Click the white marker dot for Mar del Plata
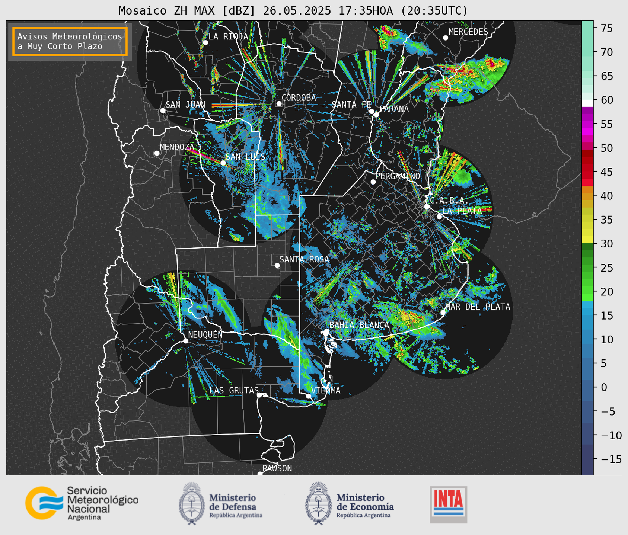The width and height of the screenshot is (628, 535). click(443, 313)
